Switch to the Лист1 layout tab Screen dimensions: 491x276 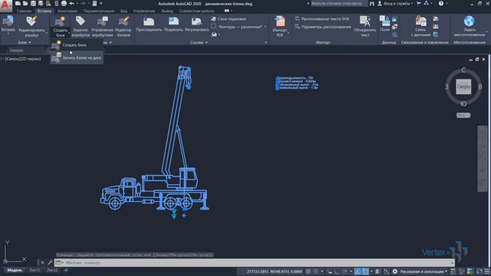point(35,270)
